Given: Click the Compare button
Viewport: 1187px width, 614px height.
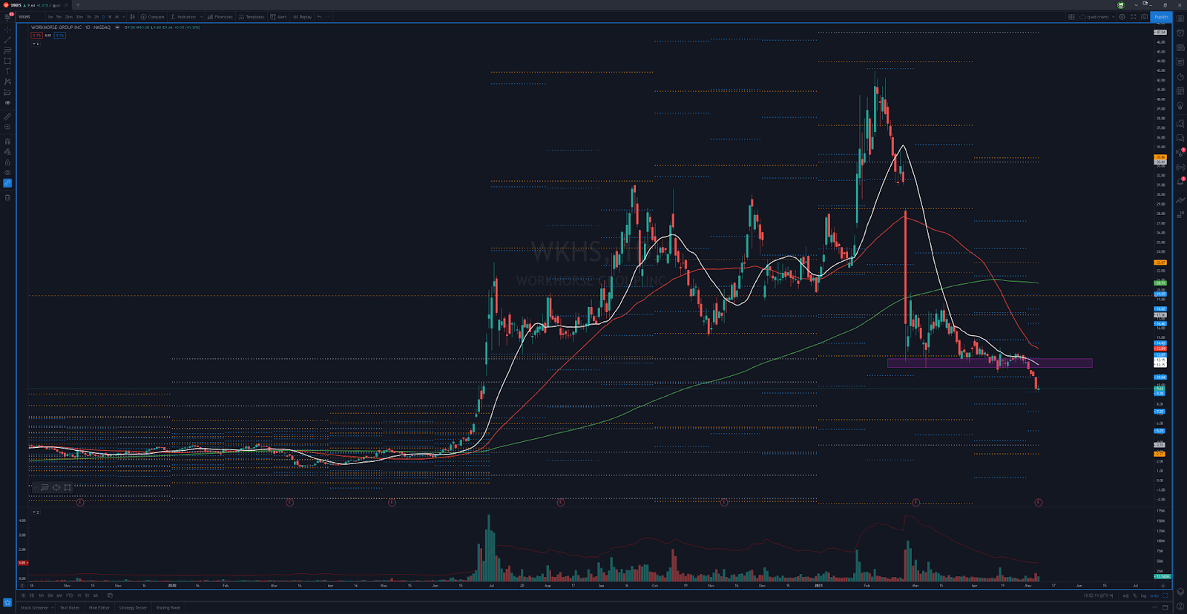Looking at the screenshot, I should (152, 16).
